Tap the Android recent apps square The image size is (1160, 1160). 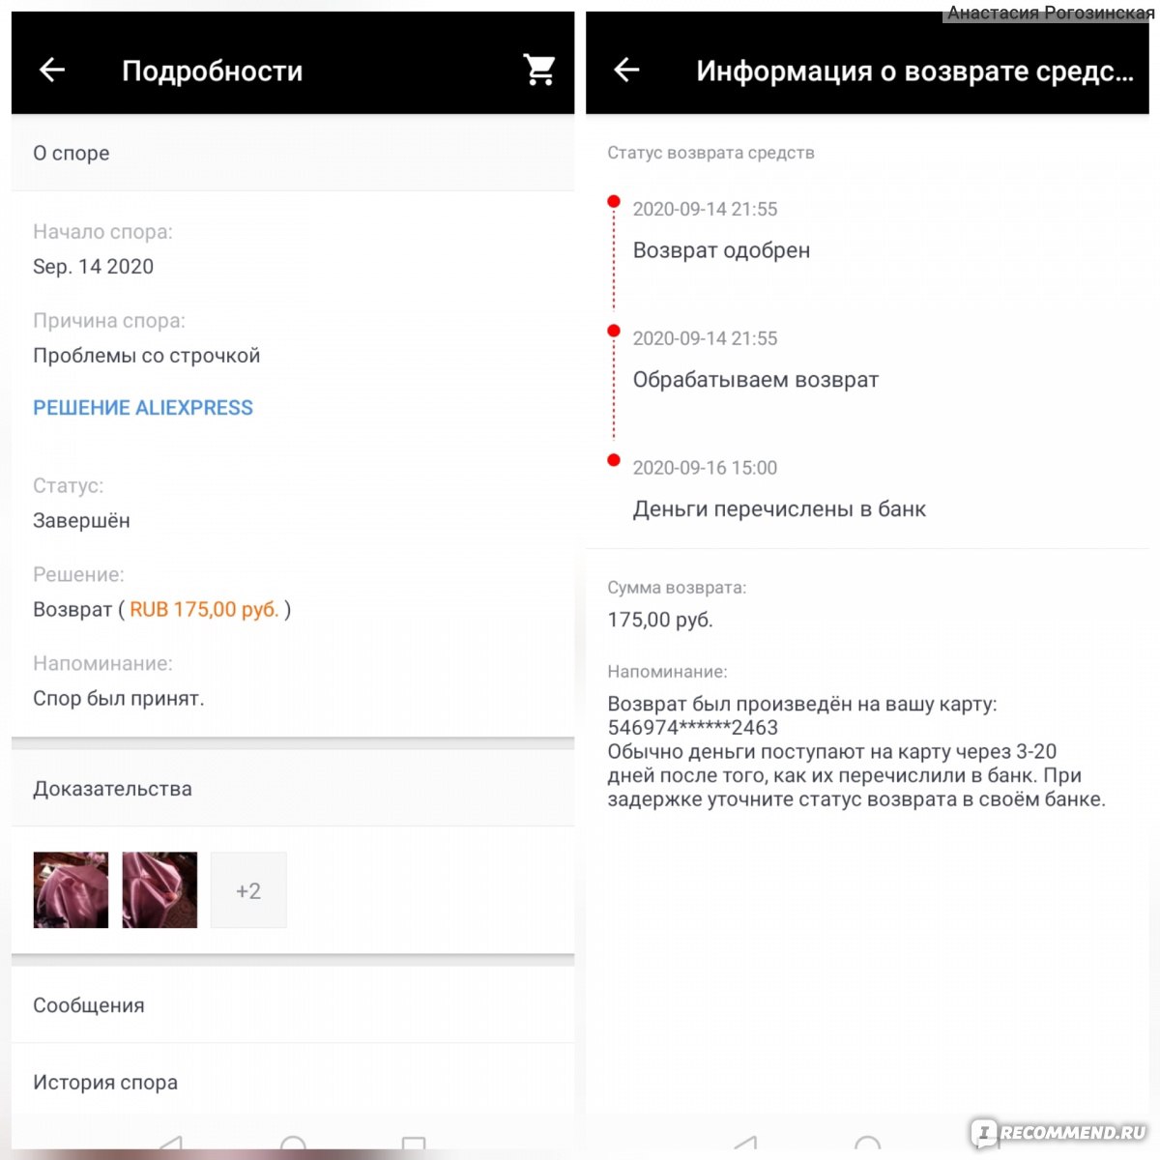pos(414,1145)
